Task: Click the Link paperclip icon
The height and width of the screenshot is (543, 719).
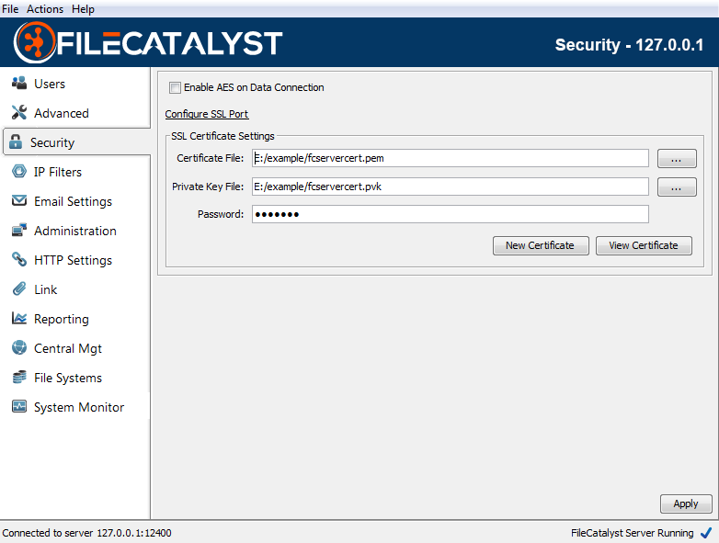Action: coord(19,288)
